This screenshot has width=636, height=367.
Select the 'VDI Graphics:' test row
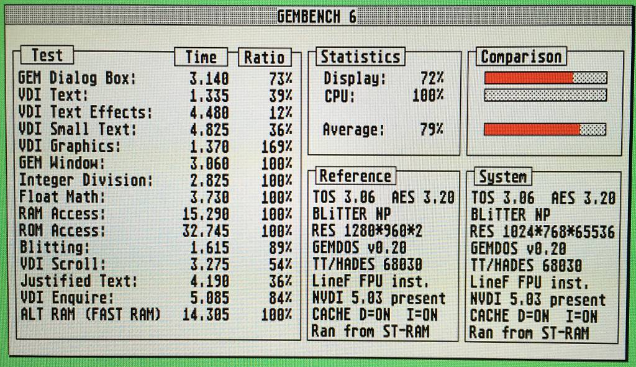[x=155, y=146]
